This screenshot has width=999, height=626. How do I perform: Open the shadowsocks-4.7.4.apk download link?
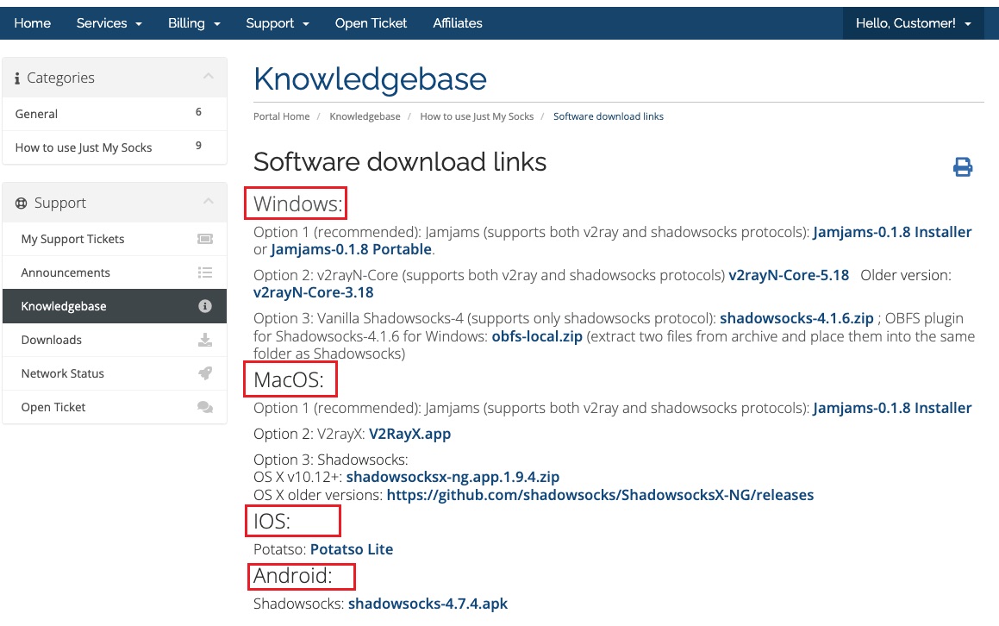428,604
